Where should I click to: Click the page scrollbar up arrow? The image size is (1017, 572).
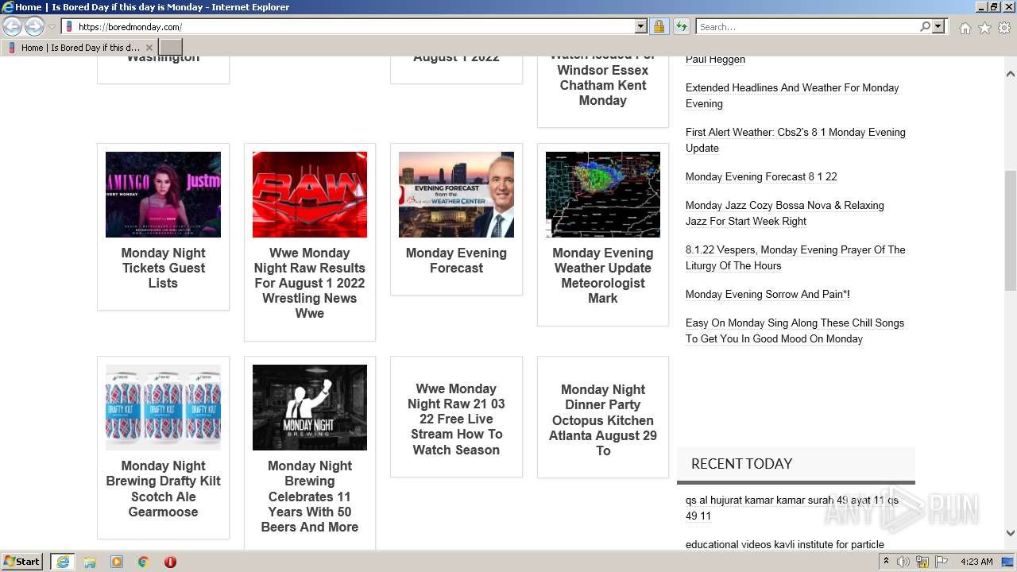click(1010, 74)
